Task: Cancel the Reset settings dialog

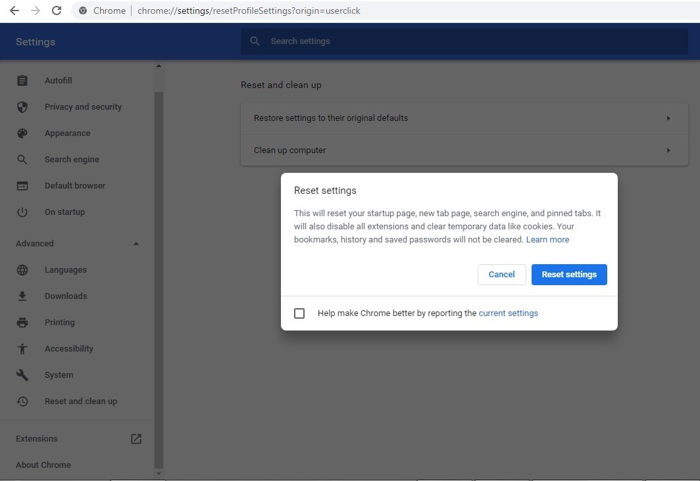Action: pyautogui.click(x=501, y=275)
